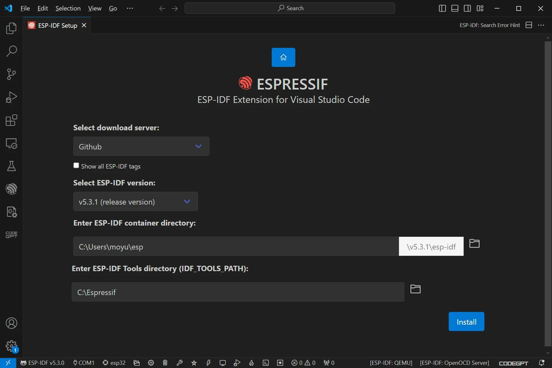Click the monitor device icon in status bar
The height and width of the screenshot is (368, 552).
tap(223, 363)
